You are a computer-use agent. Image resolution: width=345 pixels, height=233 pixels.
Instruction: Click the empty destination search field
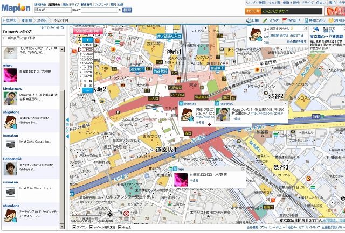pos(99,10)
